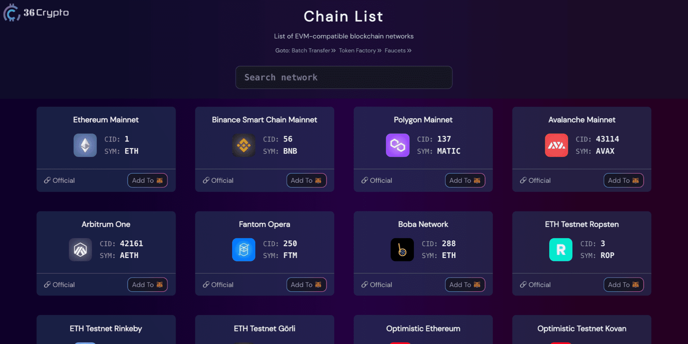Click the blue Fantom Opera icon
Viewport: 688px width, 344px height.
[x=244, y=250]
